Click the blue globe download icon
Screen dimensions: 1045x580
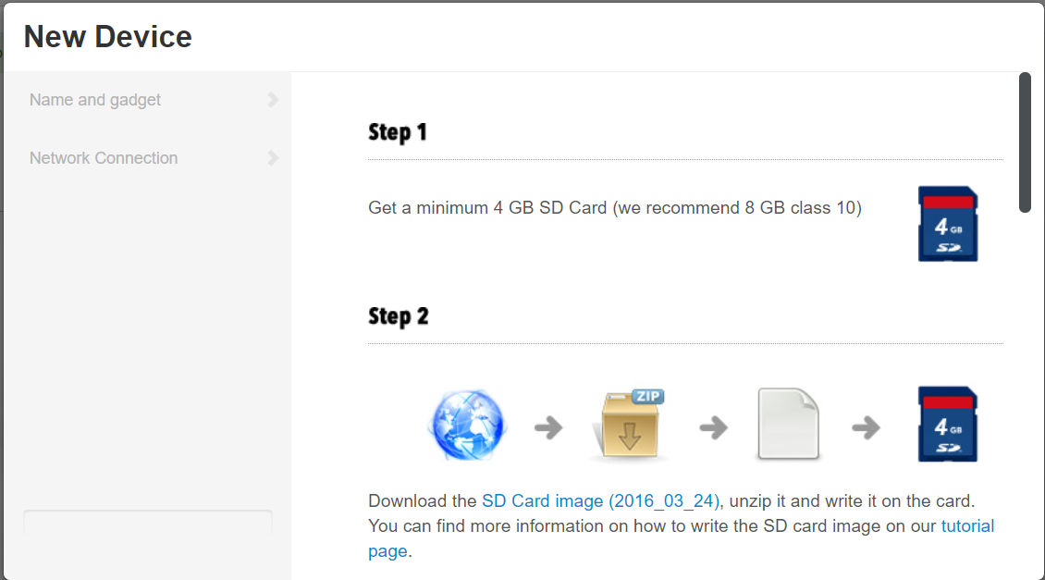click(x=466, y=426)
